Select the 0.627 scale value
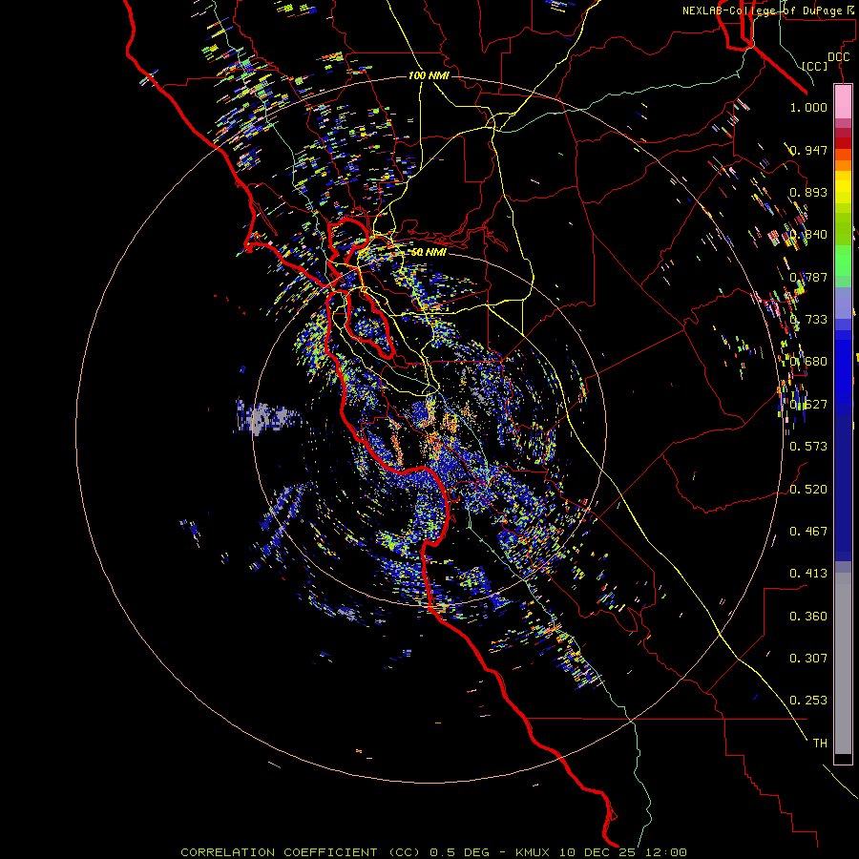 [x=808, y=405]
